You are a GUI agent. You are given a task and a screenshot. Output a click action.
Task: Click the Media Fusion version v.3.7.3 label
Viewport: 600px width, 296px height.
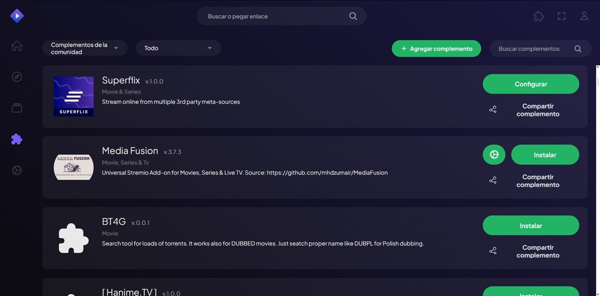point(172,152)
